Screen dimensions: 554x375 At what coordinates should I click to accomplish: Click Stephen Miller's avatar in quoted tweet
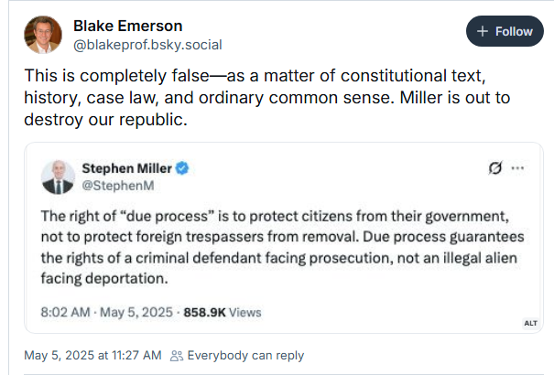coord(58,177)
